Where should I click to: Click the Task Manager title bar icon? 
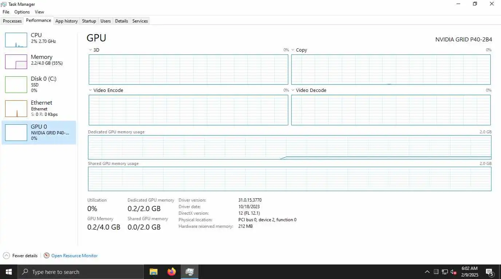pos(4,4)
